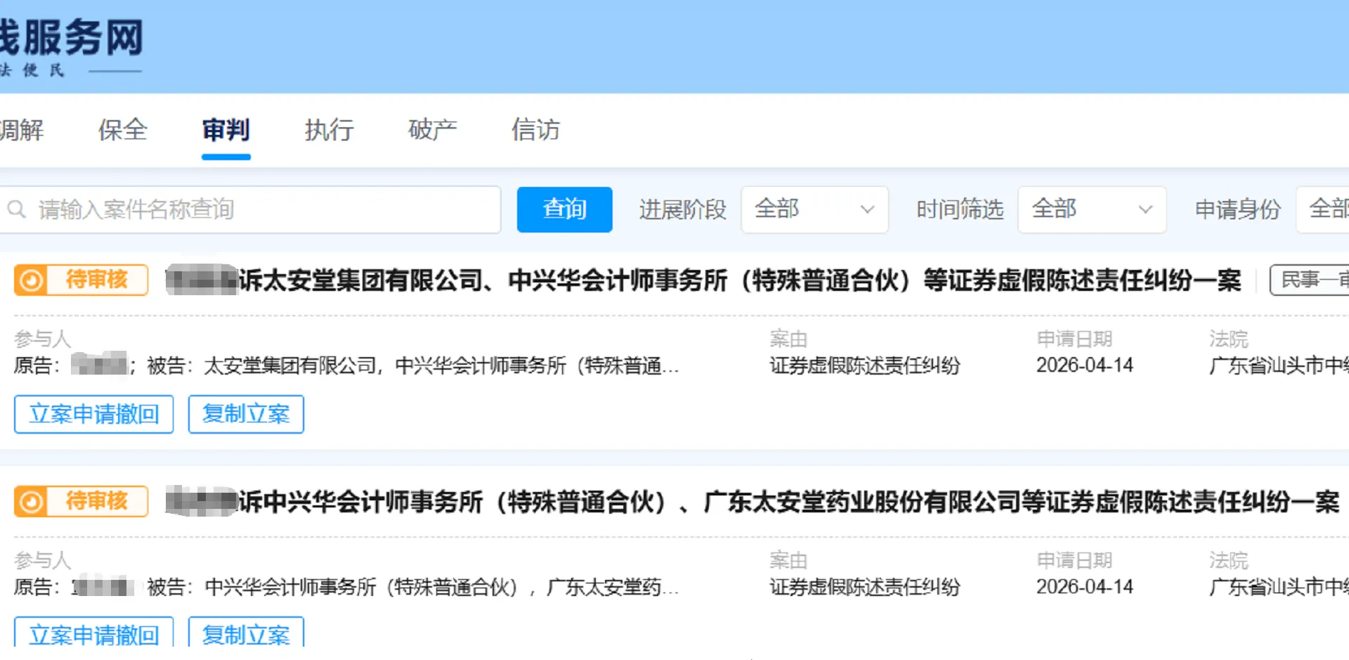
Task: Click 立案申请撤回 for the 太安堂集团 case
Action: pyautogui.click(x=93, y=414)
